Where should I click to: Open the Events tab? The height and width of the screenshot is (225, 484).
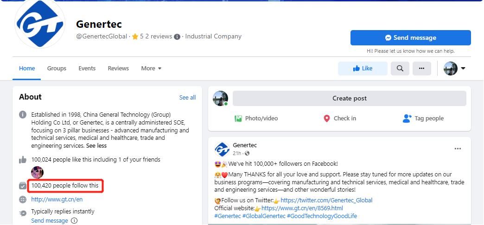87,68
